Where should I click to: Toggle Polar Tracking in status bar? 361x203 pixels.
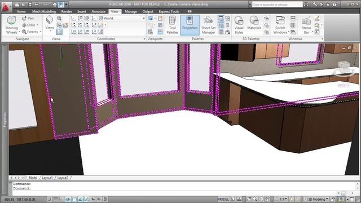click(68, 199)
